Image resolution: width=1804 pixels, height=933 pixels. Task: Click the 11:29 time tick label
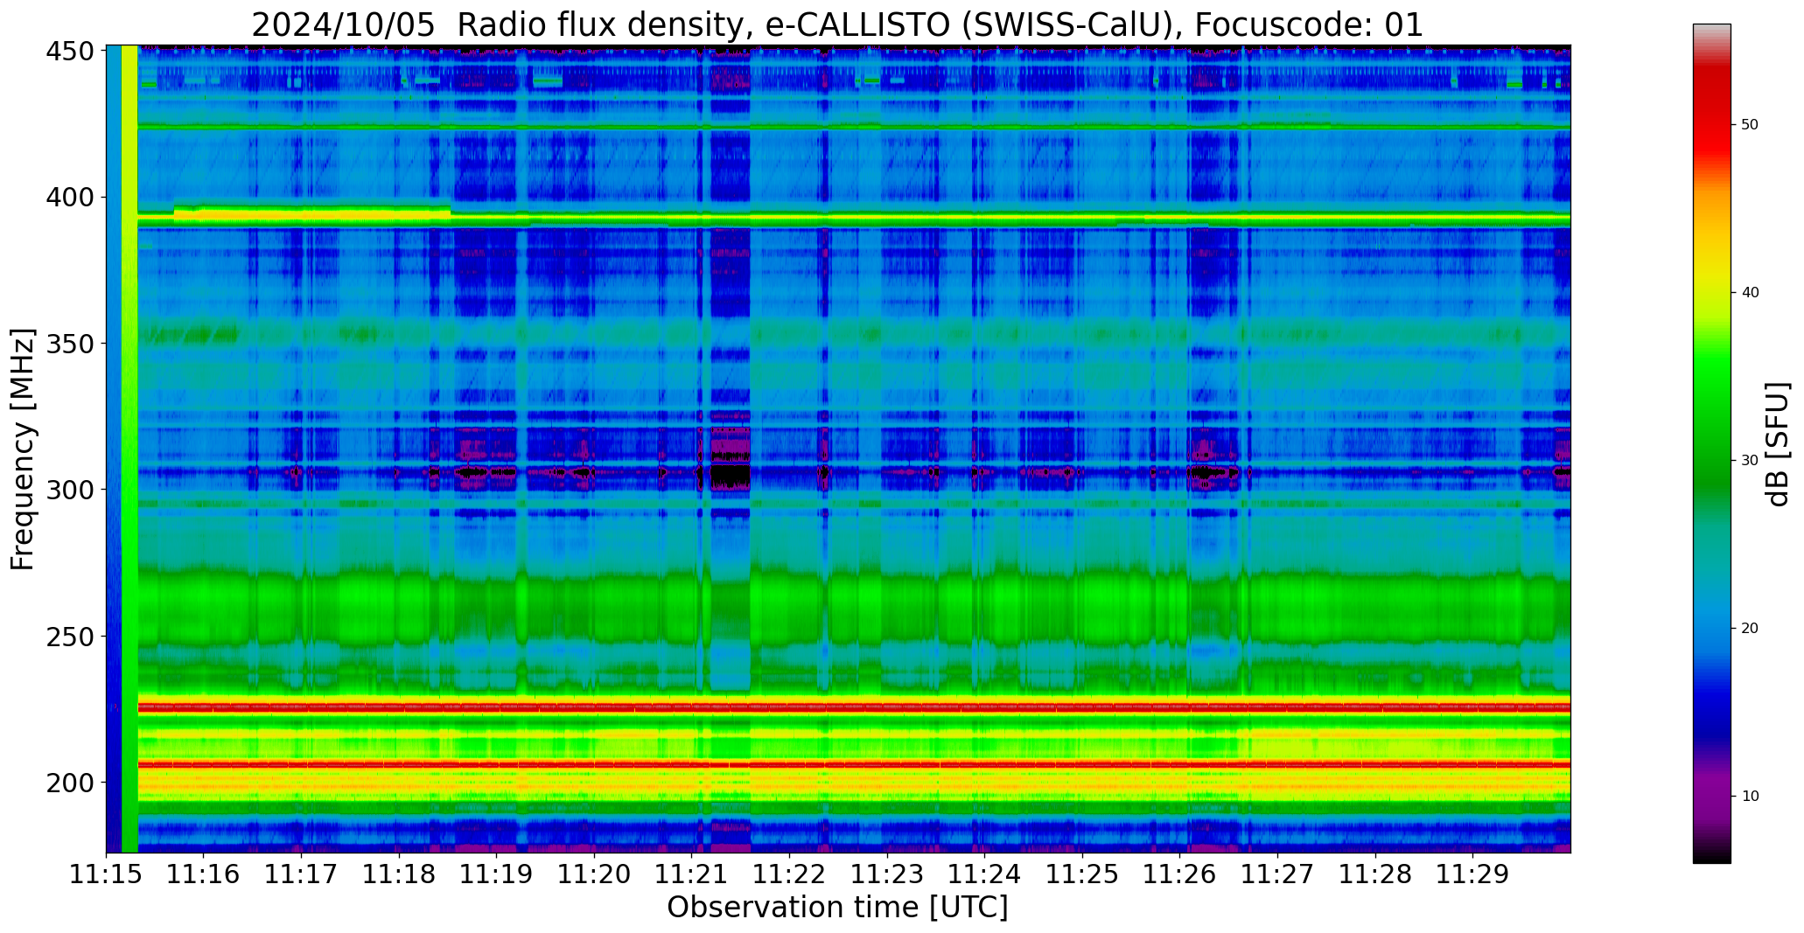tap(1472, 874)
